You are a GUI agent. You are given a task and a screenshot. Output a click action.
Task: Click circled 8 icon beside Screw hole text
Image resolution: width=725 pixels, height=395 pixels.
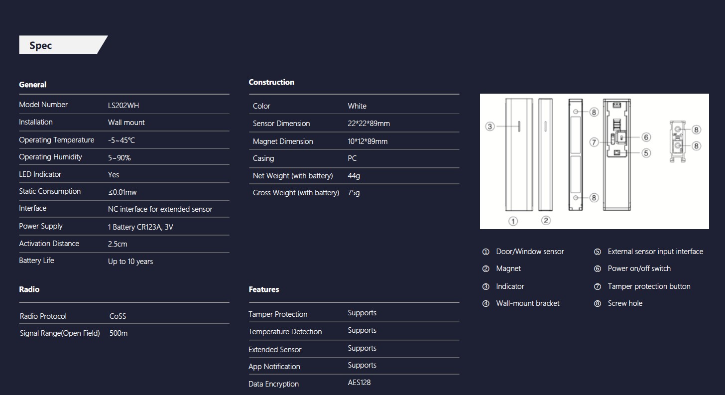(598, 304)
